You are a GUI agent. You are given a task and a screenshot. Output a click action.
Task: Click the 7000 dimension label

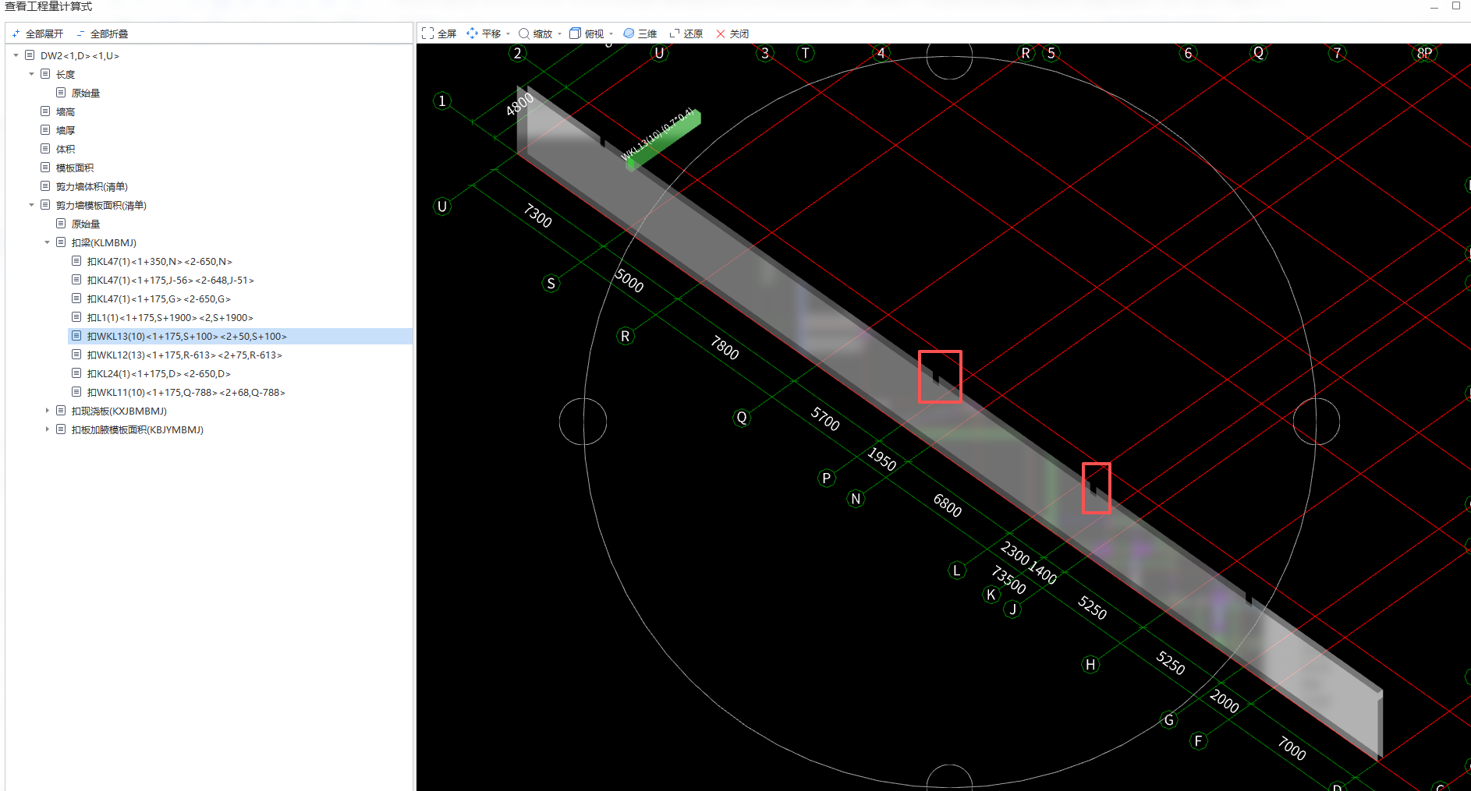(1292, 748)
